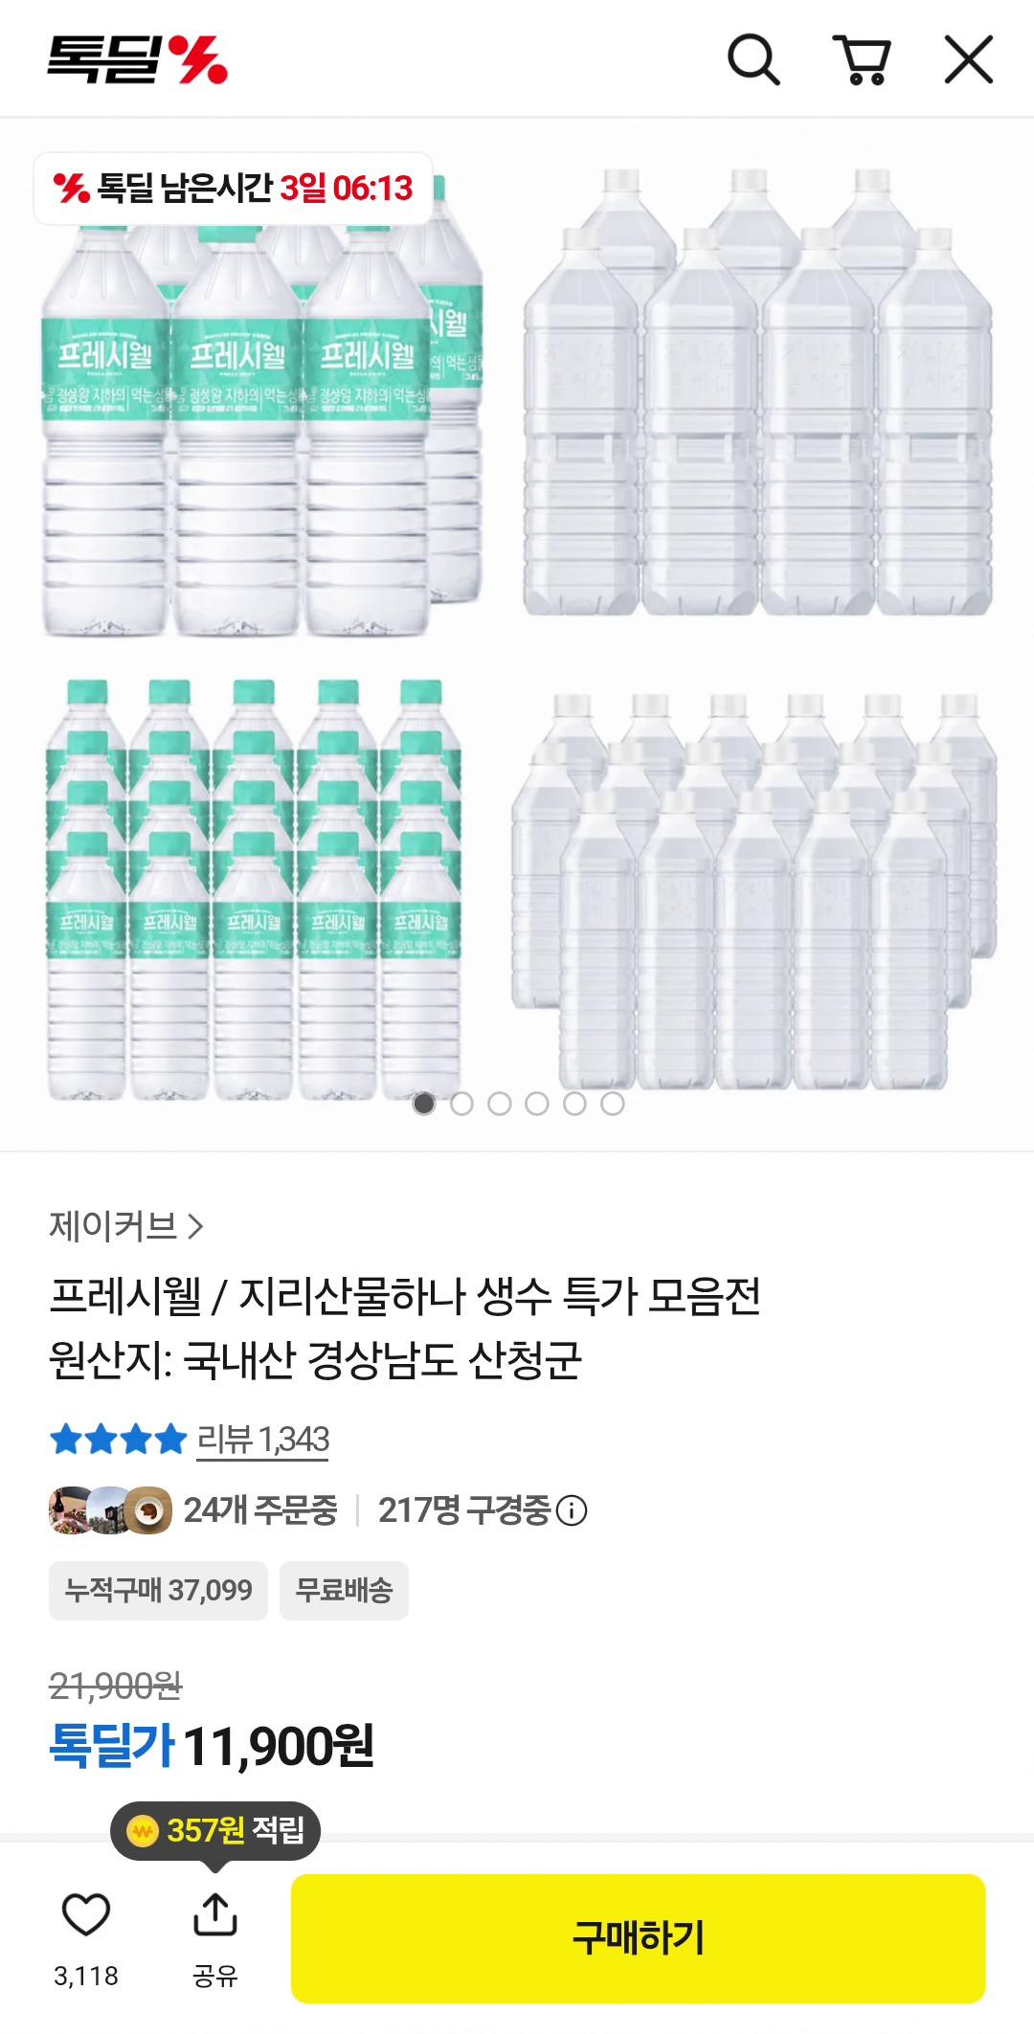Open the 리뷰 1,343 reviews link
Screen dimensions: 1034x2034
263,1440
